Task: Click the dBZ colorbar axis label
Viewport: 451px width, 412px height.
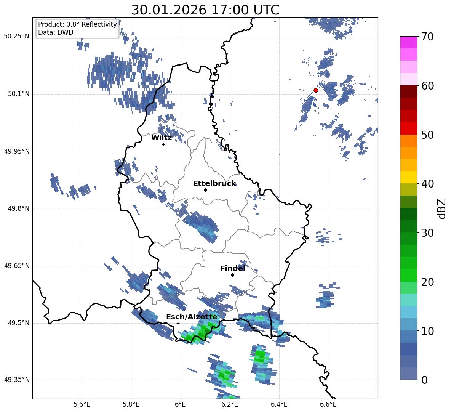Action: [x=442, y=208]
